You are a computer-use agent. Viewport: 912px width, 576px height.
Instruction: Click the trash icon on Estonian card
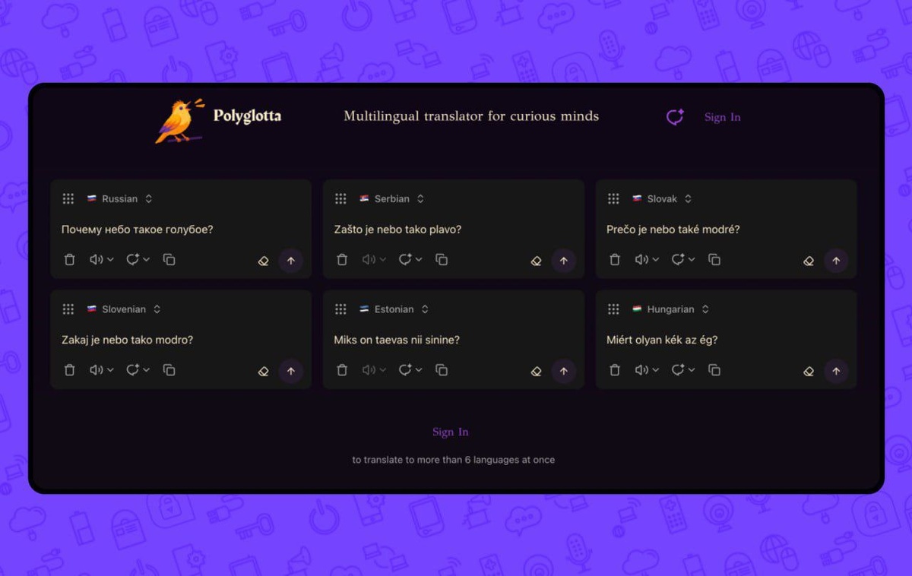point(342,370)
